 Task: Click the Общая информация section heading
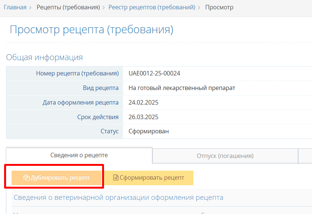(x=44, y=57)
